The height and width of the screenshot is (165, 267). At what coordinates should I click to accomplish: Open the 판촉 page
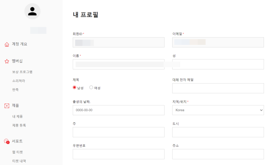pos(15,90)
